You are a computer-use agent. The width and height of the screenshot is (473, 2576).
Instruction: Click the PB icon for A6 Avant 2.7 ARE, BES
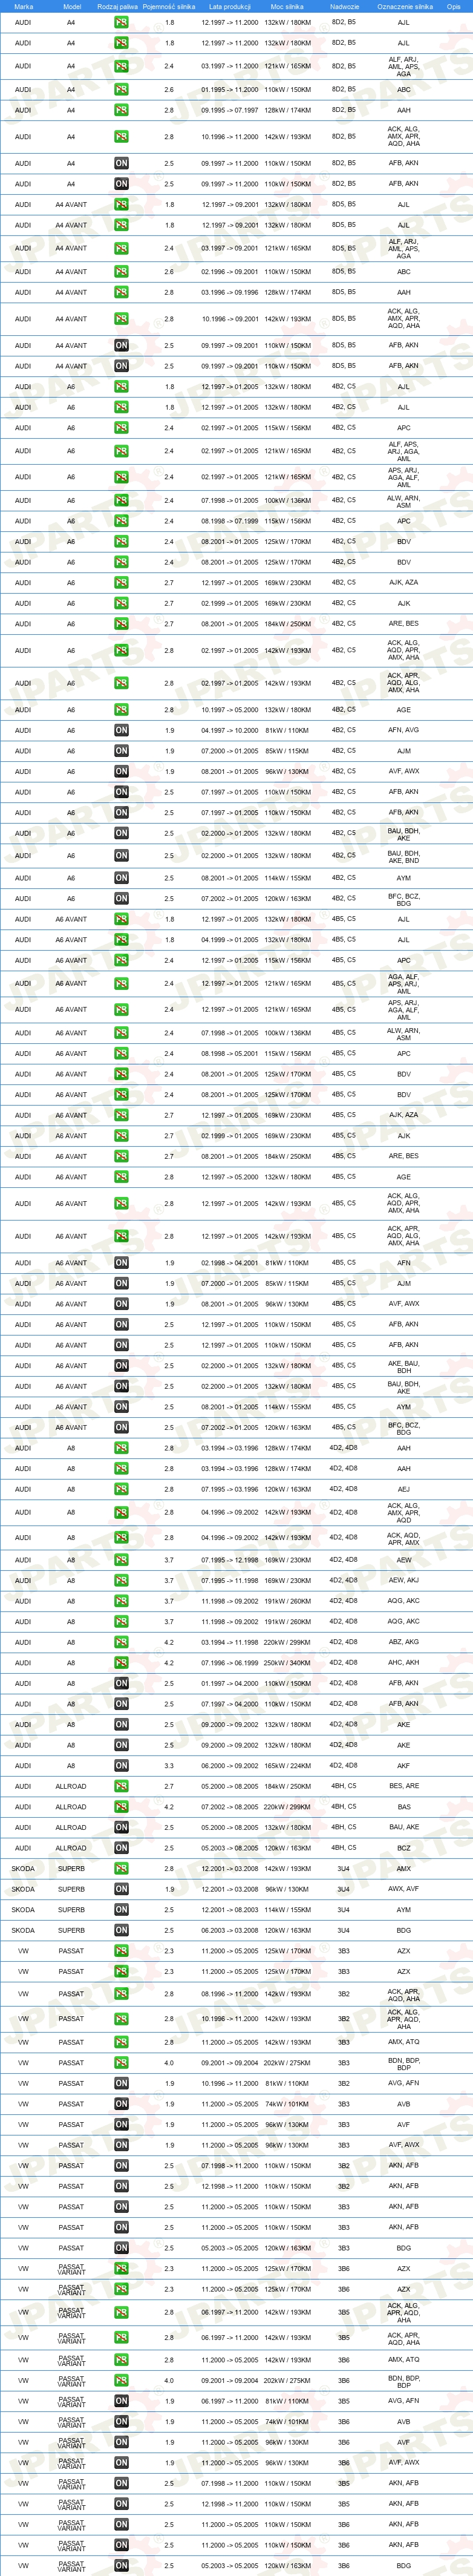pyautogui.click(x=121, y=1156)
